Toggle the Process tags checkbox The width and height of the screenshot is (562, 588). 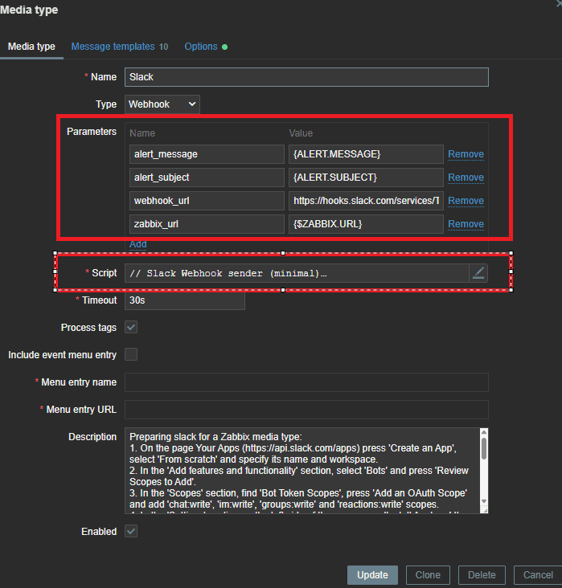(131, 328)
